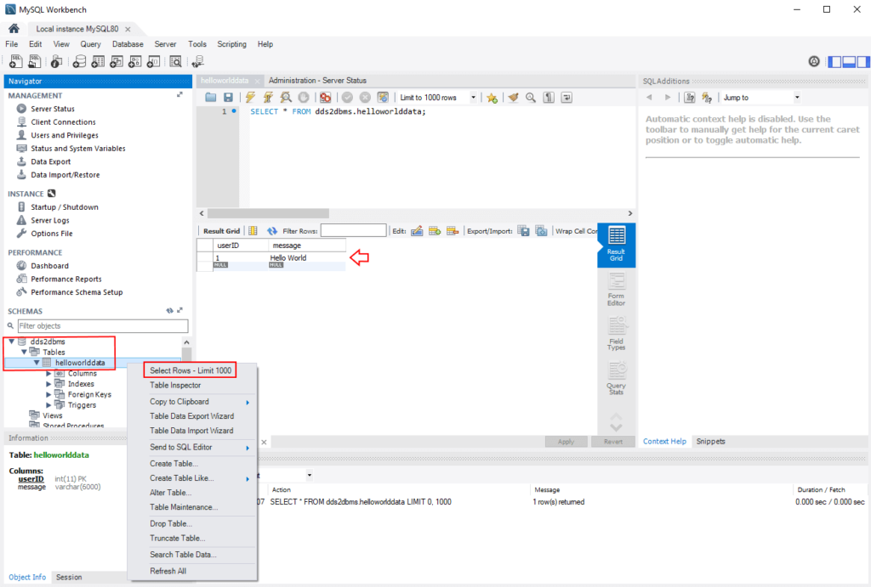Viewport: 871px width, 587px height.
Task: Switch to Administration - Server Status tab
Action: coord(317,81)
